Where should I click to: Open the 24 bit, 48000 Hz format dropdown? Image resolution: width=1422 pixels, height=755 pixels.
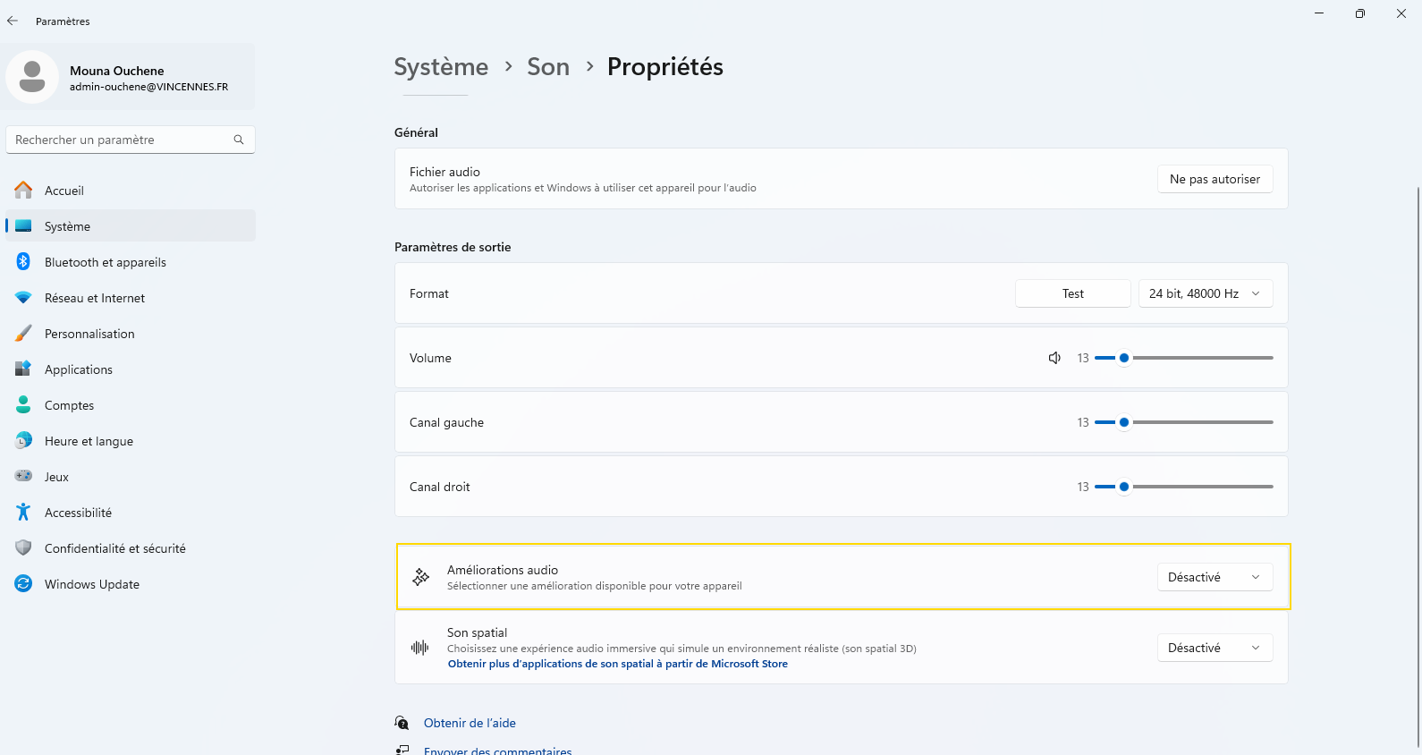tap(1205, 293)
